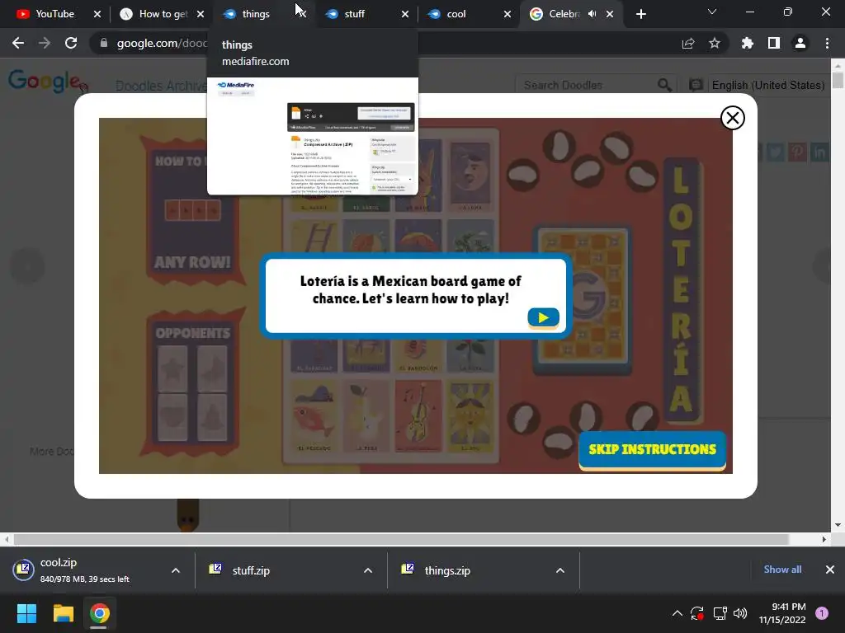Go forward one page

(45, 43)
